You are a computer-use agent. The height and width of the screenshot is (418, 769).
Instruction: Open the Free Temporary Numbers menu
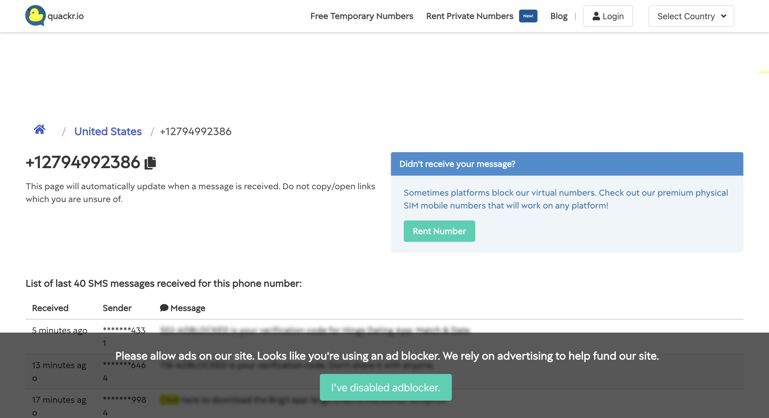coord(362,16)
